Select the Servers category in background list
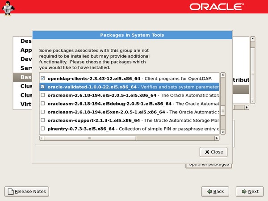 click(x=22, y=68)
